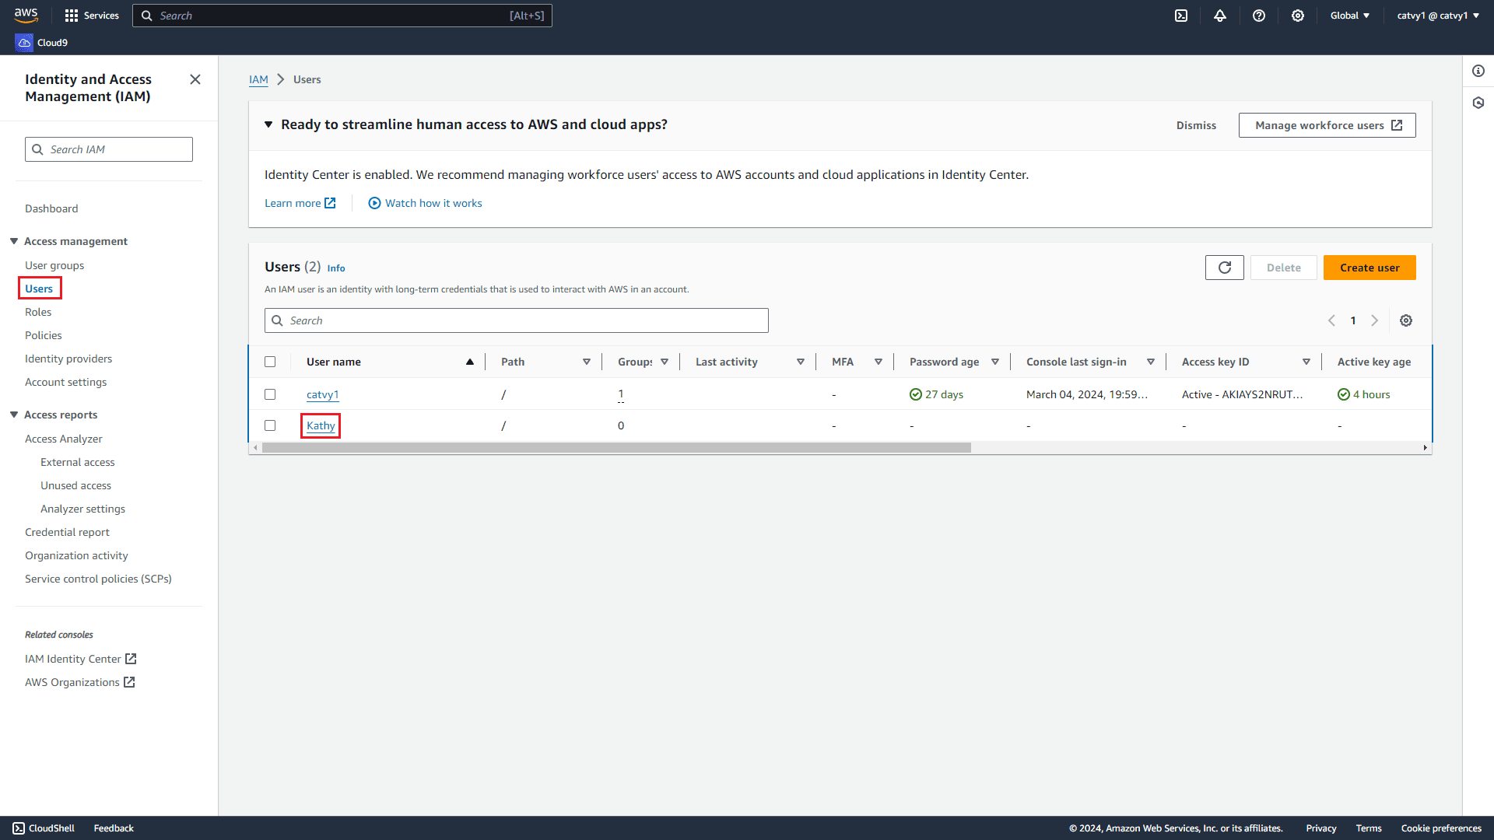Open Roles in the sidebar
Image resolution: width=1494 pixels, height=840 pixels.
click(x=38, y=312)
